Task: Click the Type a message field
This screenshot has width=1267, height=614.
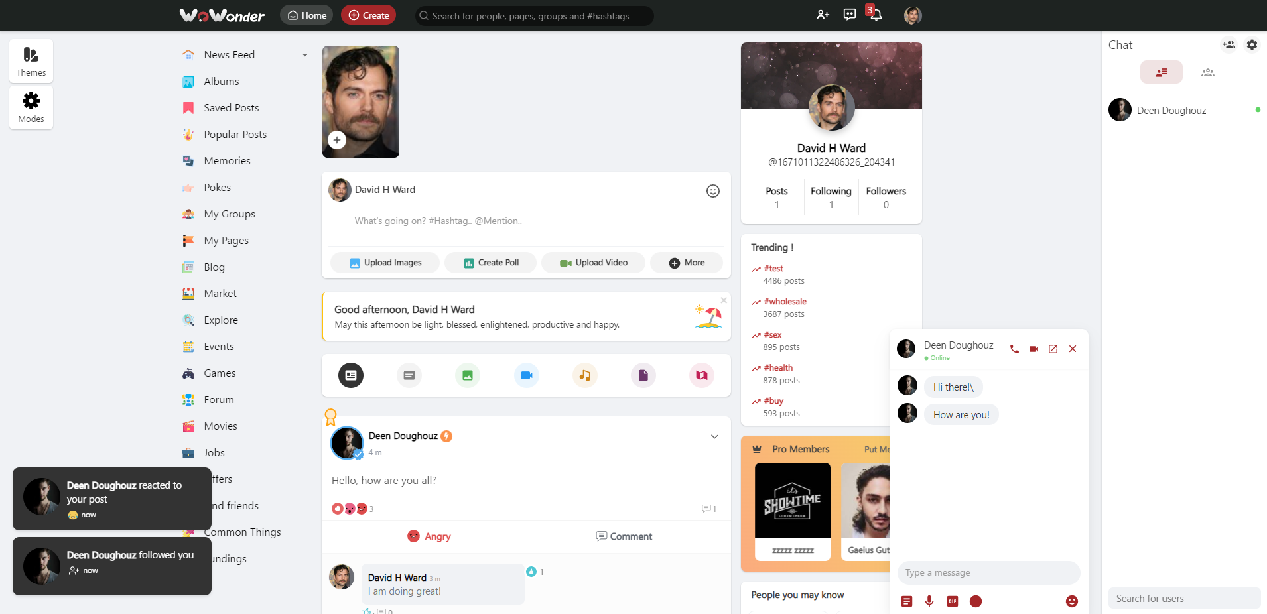Action: click(988, 573)
